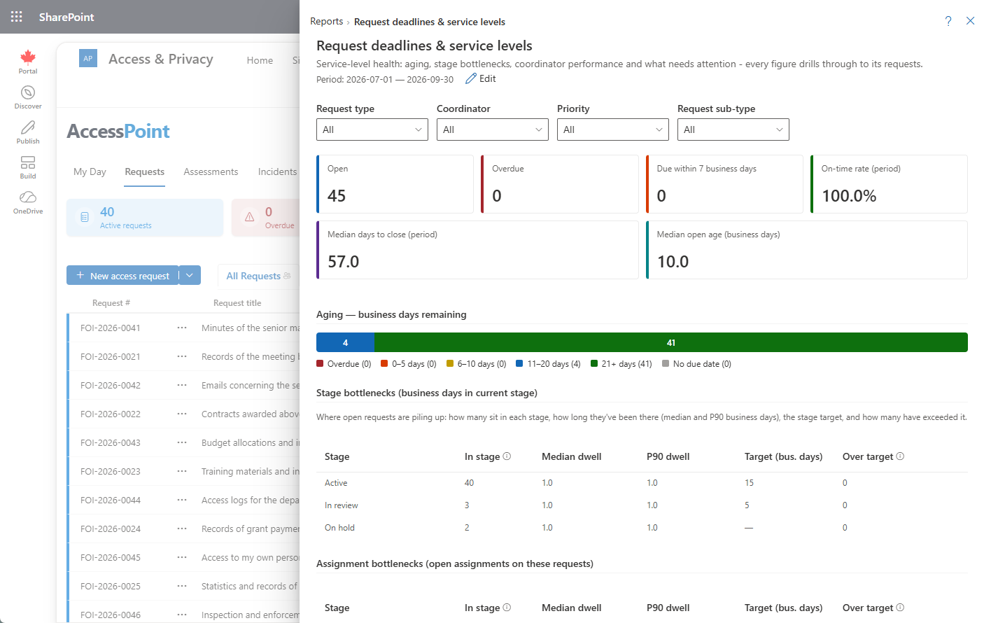The width and height of the screenshot is (984, 623).
Task: Open the Access & Privacy site title
Action: [161, 59]
